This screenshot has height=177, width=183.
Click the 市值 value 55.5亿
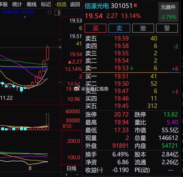tap(170, 130)
